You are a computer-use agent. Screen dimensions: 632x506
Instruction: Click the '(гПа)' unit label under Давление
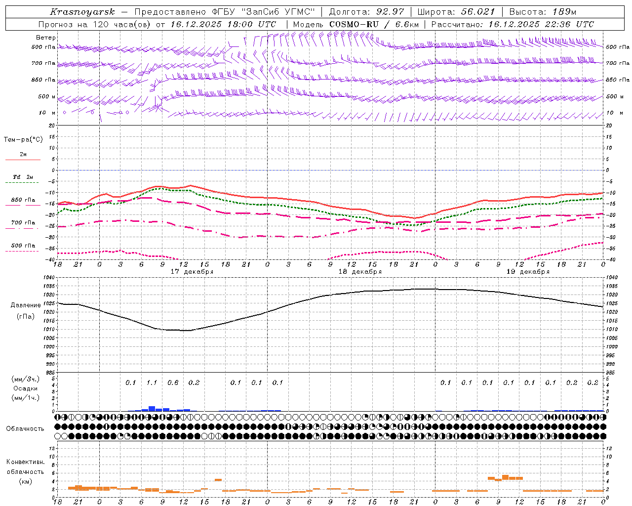click(x=26, y=316)
